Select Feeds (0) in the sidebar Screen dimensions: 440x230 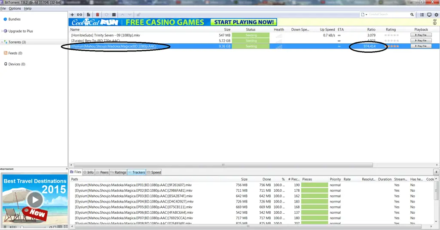pos(15,53)
